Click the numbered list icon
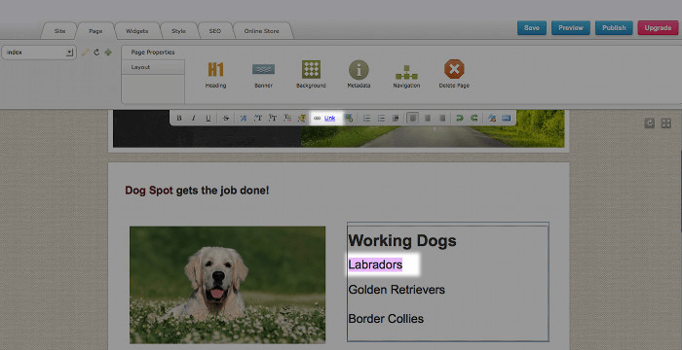The height and width of the screenshot is (350, 682). click(x=366, y=118)
